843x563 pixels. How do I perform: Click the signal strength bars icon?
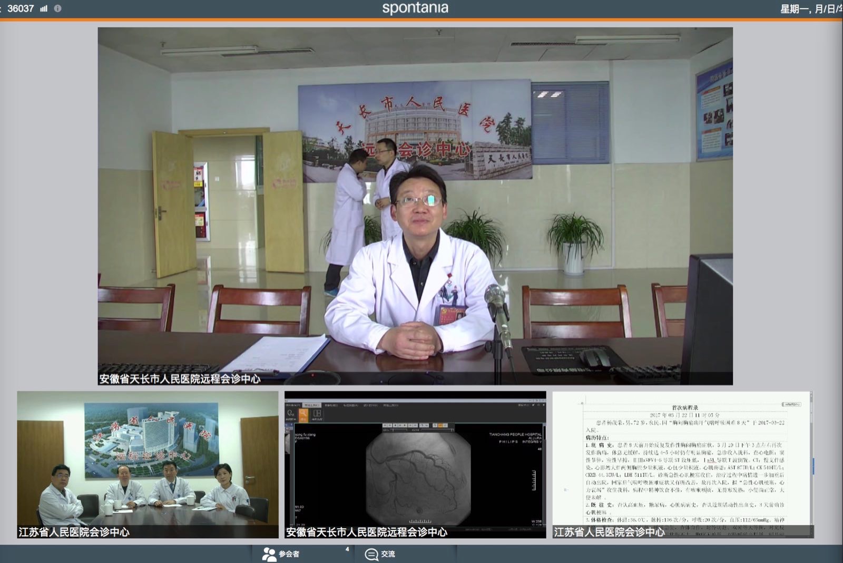click(x=44, y=8)
